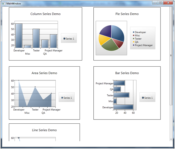Screen dimensions: 175x149
Task: Click the Tester text in pie legend
Action: [138, 39]
